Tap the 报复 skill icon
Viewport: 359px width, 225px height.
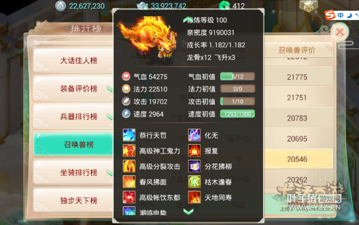[194, 151]
